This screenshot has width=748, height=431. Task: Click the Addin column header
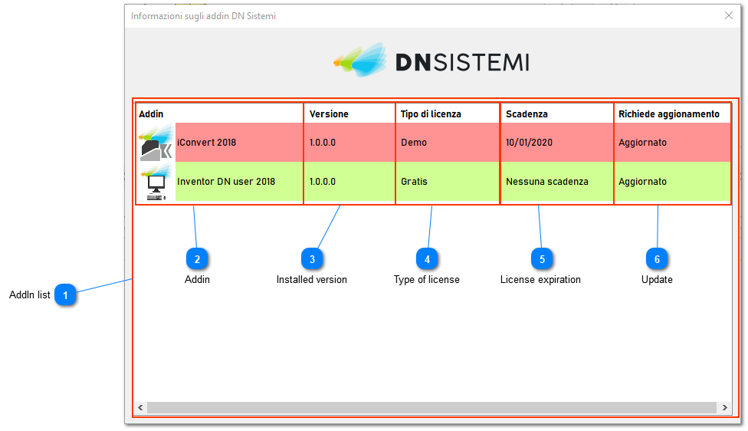(151, 114)
